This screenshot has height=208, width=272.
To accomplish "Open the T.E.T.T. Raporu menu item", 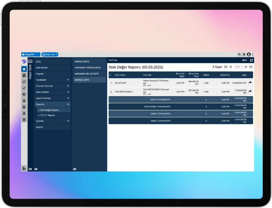I will tap(47, 115).
